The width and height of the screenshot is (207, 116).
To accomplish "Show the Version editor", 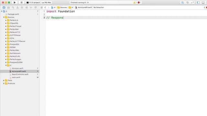I will [192, 3].
